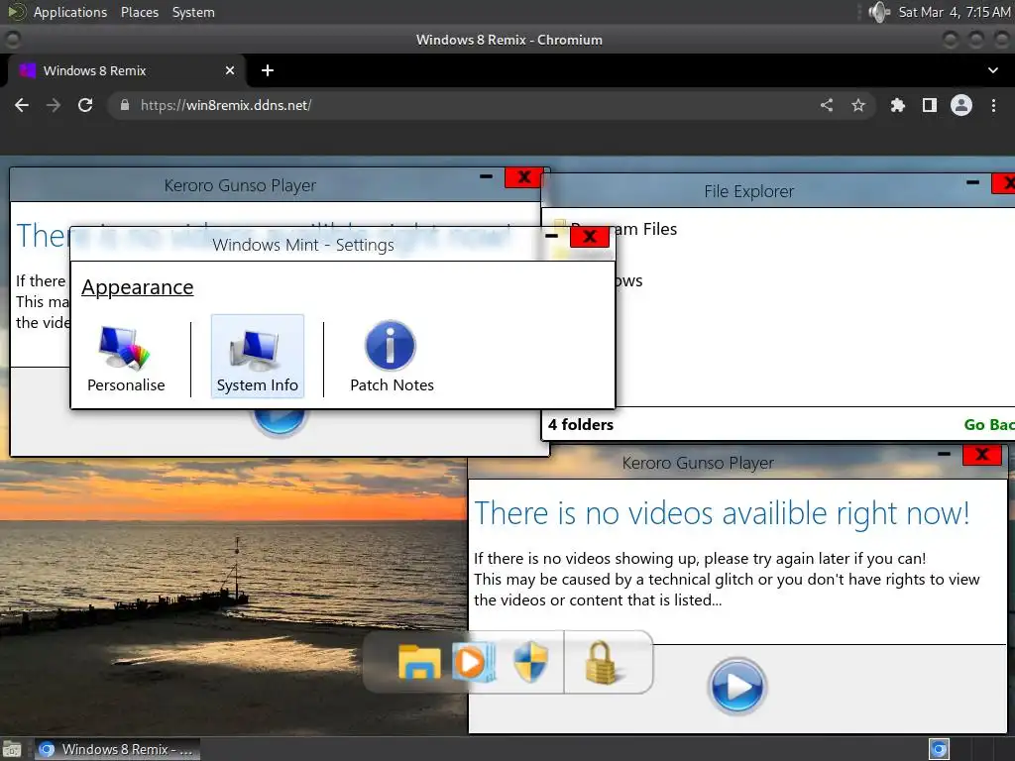Click Chromium icon in the bottom-right tray

pyautogui.click(x=939, y=749)
